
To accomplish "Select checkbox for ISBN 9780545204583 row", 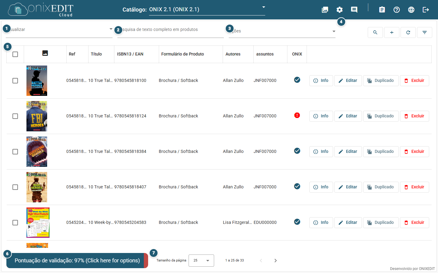I will point(15,223).
